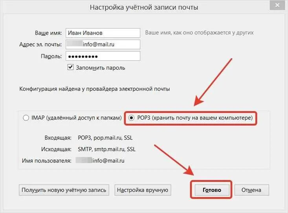Close the mail account setup dialog
This screenshot has width=288, height=213.
click(x=277, y=5)
